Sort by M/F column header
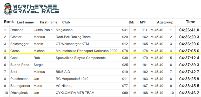This screenshot has height=97, width=201. click(x=143, y=22)
